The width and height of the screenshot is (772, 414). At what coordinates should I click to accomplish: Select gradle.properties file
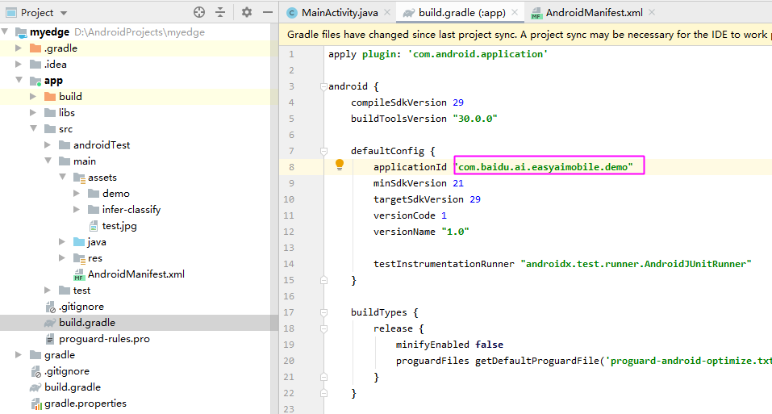86,404
